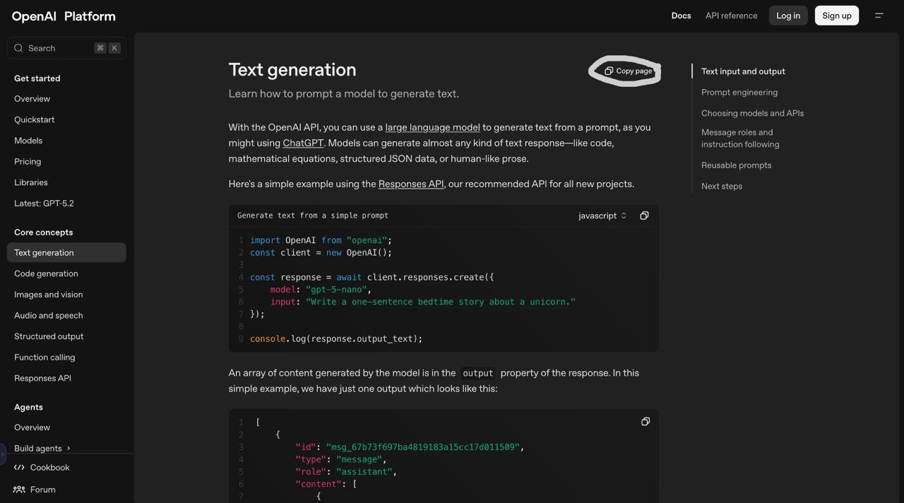Screen dimensions: 904x503
Task: Click the msg_67b73f697ba4819183a15cc17d011509 id value
Action: [422, 447]
